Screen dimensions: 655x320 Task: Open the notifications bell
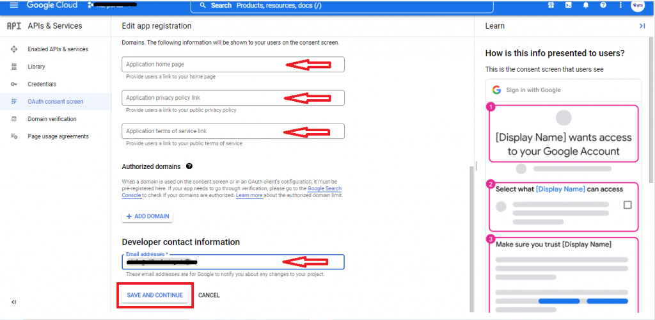click(586, 5)
